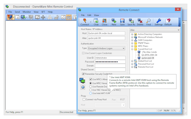Open Chat from Remote Connect toolbar
191x119 pixels.
click(x=96, y=22)
